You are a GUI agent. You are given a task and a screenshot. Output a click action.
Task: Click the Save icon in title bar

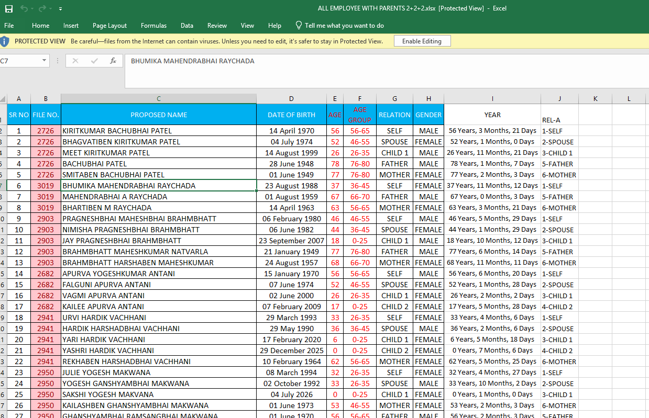point(8,9)
